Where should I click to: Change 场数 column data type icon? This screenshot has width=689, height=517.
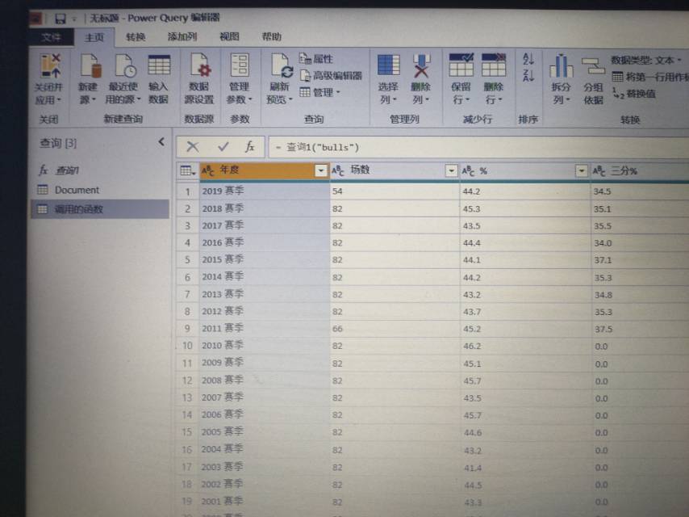(338, 170)
